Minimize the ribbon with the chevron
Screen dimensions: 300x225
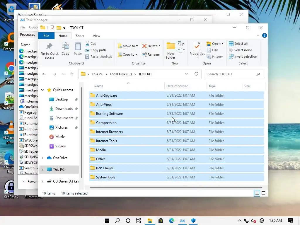258,35
